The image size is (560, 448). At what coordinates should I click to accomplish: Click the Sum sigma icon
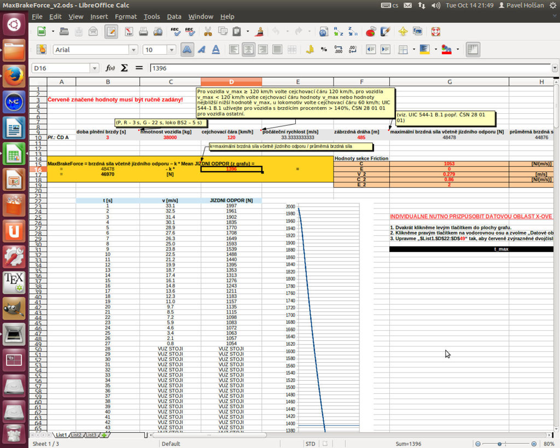coord(124,68)
